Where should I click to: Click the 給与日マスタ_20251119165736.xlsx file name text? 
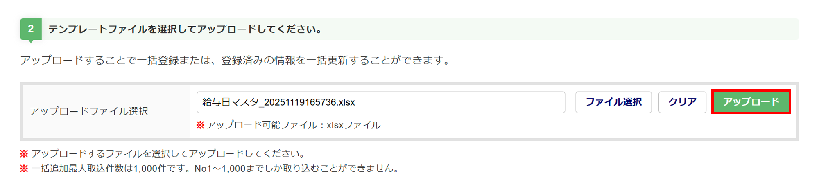point(278,102)
